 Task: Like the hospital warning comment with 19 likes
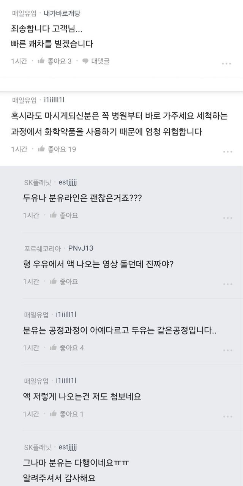42,149
